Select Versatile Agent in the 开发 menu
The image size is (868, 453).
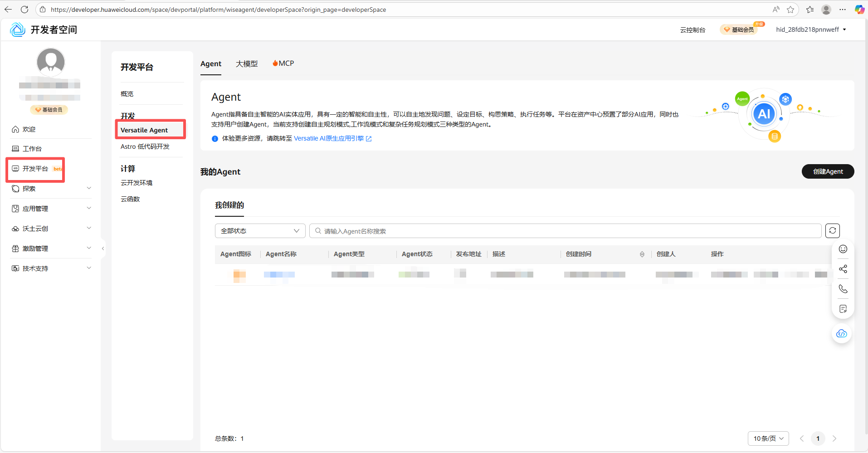144,130
